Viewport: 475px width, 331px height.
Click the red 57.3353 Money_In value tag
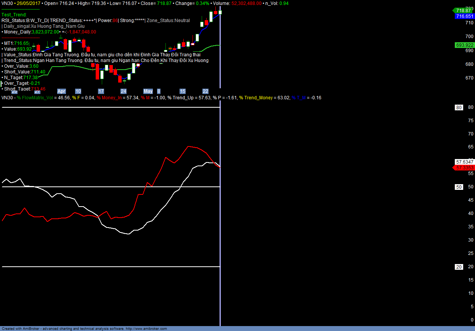coord(464,168)
